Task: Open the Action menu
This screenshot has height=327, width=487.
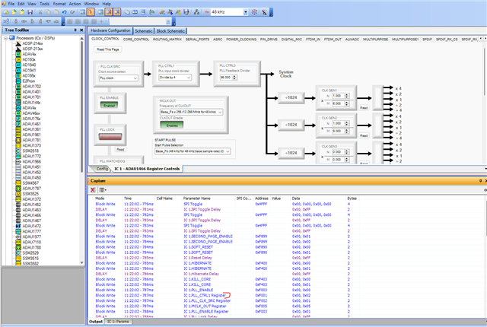Action: pos(75,4)
